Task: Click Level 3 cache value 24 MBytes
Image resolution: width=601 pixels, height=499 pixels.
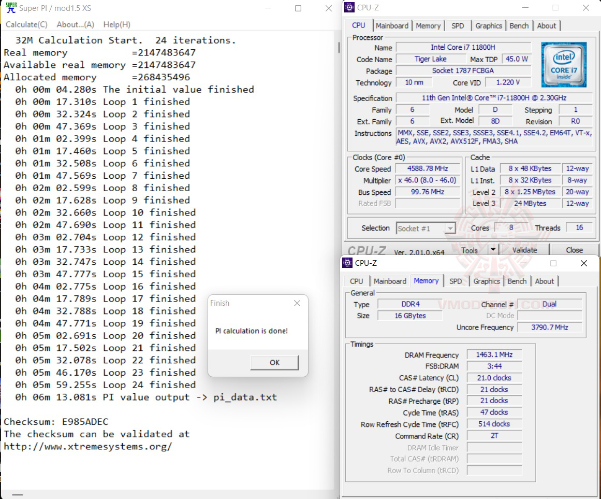Action: click(530, 203)
